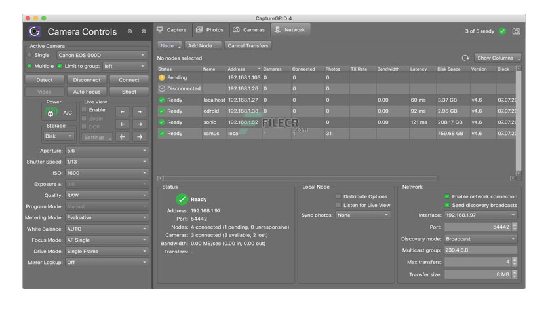This screenshot has height=317, width=548.
Task: Click the green ready checkmark icon near 3 of 5 ready
Action: point(503,31)
